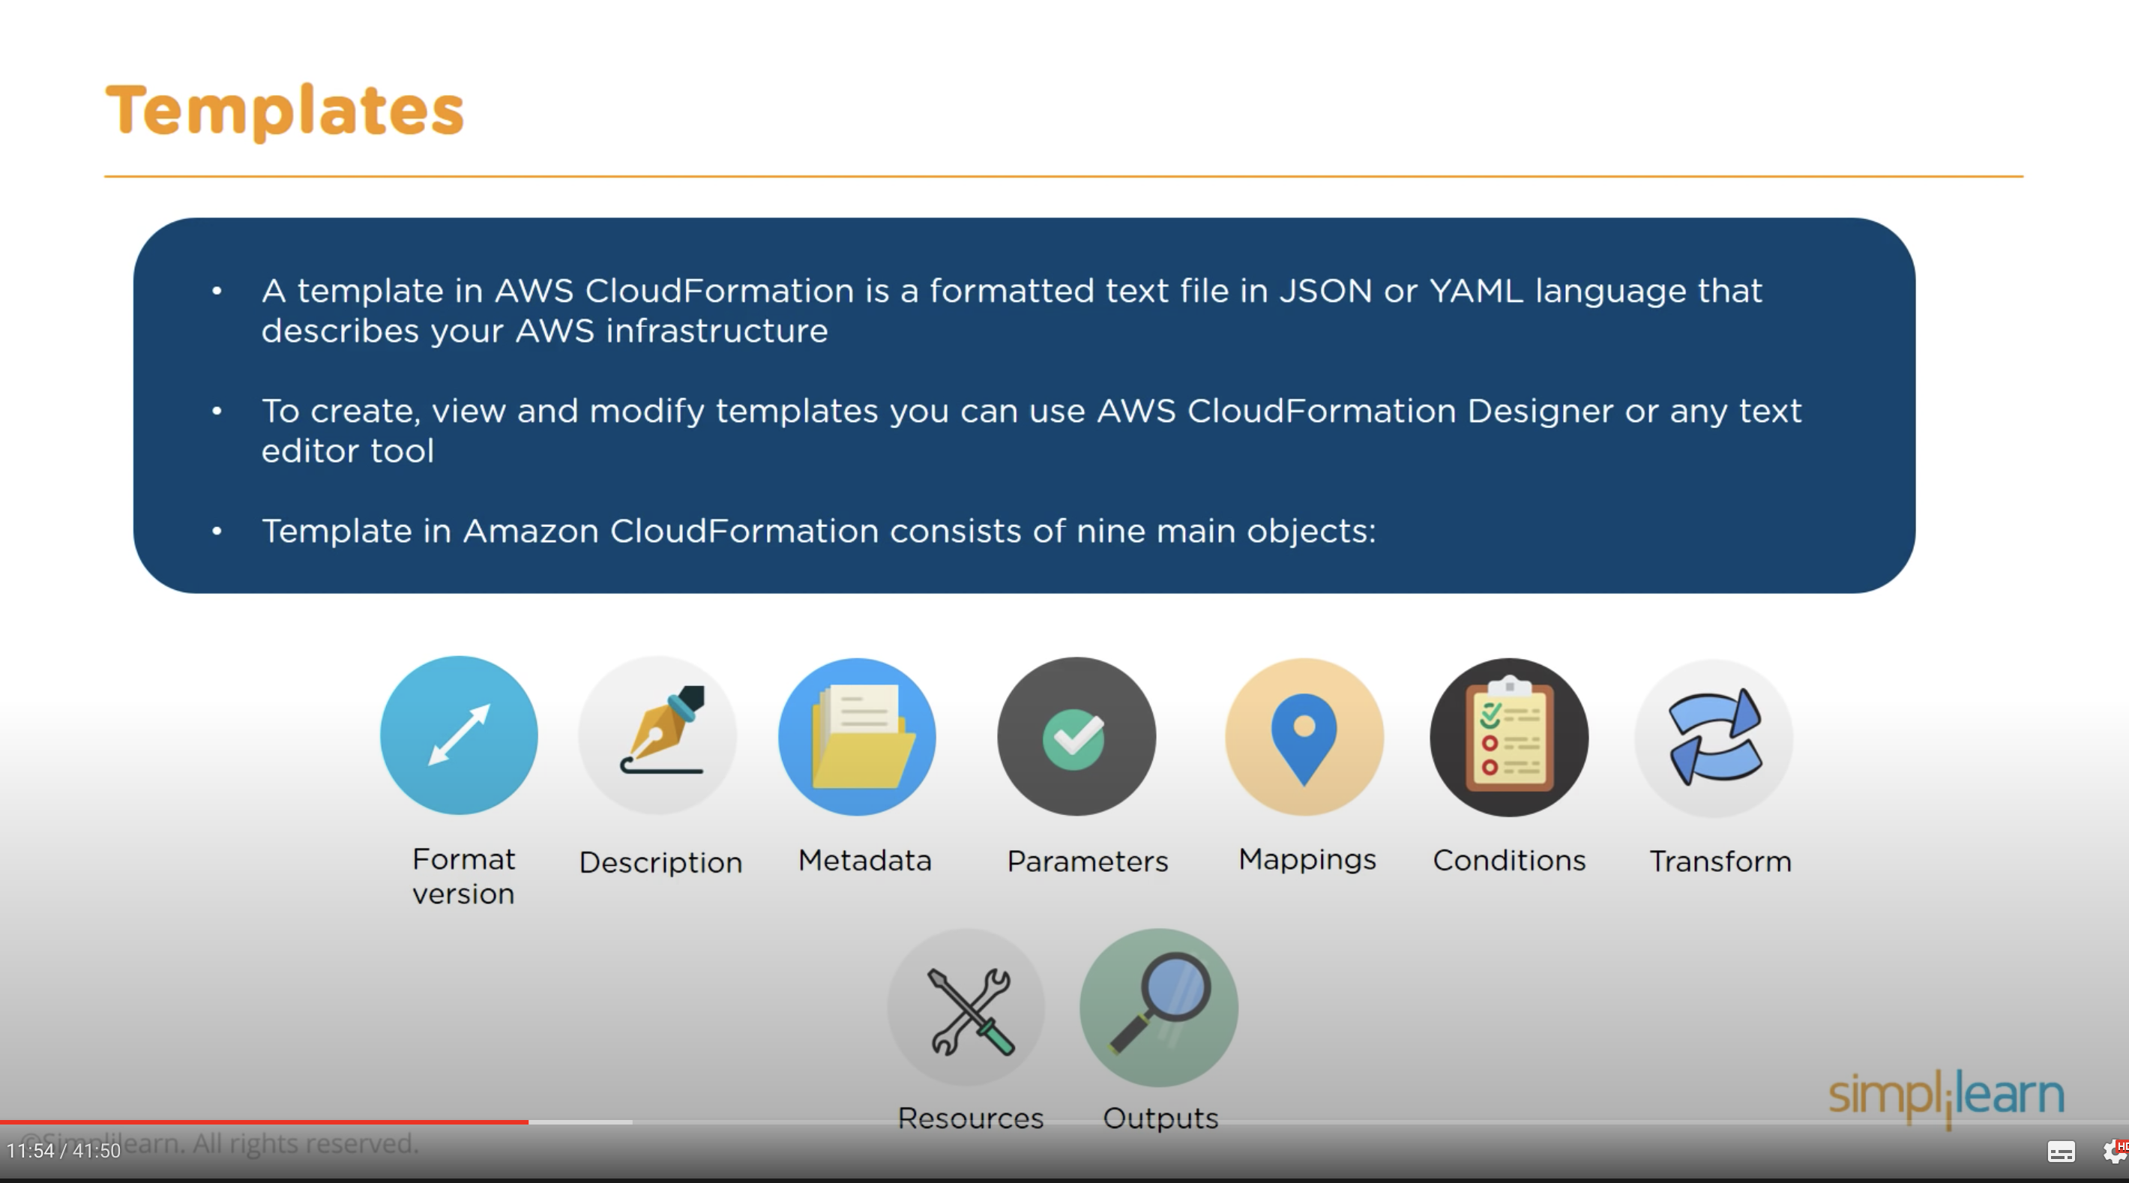Viewport: 2129px width, 1183px height.
Task: Click the Mappings location pin icon
Action: (x=1304, y=735)
